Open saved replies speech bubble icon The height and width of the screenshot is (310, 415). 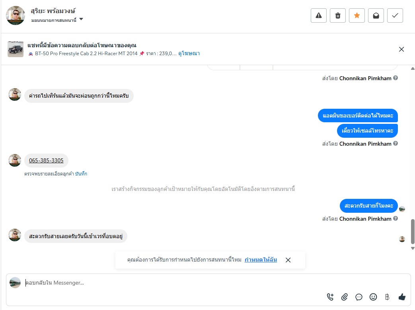coord(359,297)
